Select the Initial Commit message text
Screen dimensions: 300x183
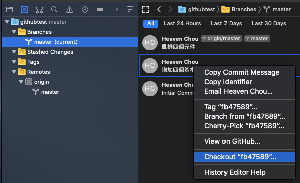[x=178, y=93]
